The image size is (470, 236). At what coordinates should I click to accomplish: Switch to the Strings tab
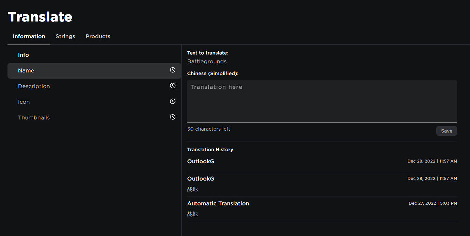point(65,36)
